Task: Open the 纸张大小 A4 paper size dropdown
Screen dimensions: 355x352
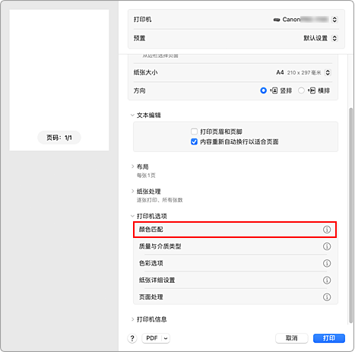Action: (328, 73)
